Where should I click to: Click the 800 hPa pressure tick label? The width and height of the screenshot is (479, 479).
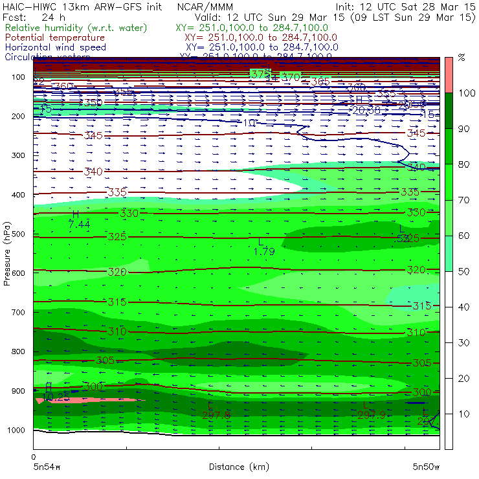(x=18, y=351)
